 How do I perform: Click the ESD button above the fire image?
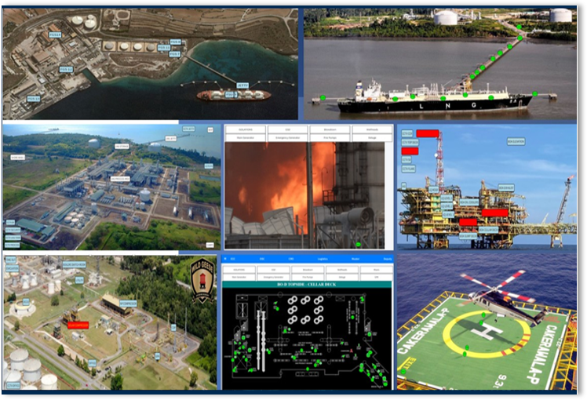(288, 129)
